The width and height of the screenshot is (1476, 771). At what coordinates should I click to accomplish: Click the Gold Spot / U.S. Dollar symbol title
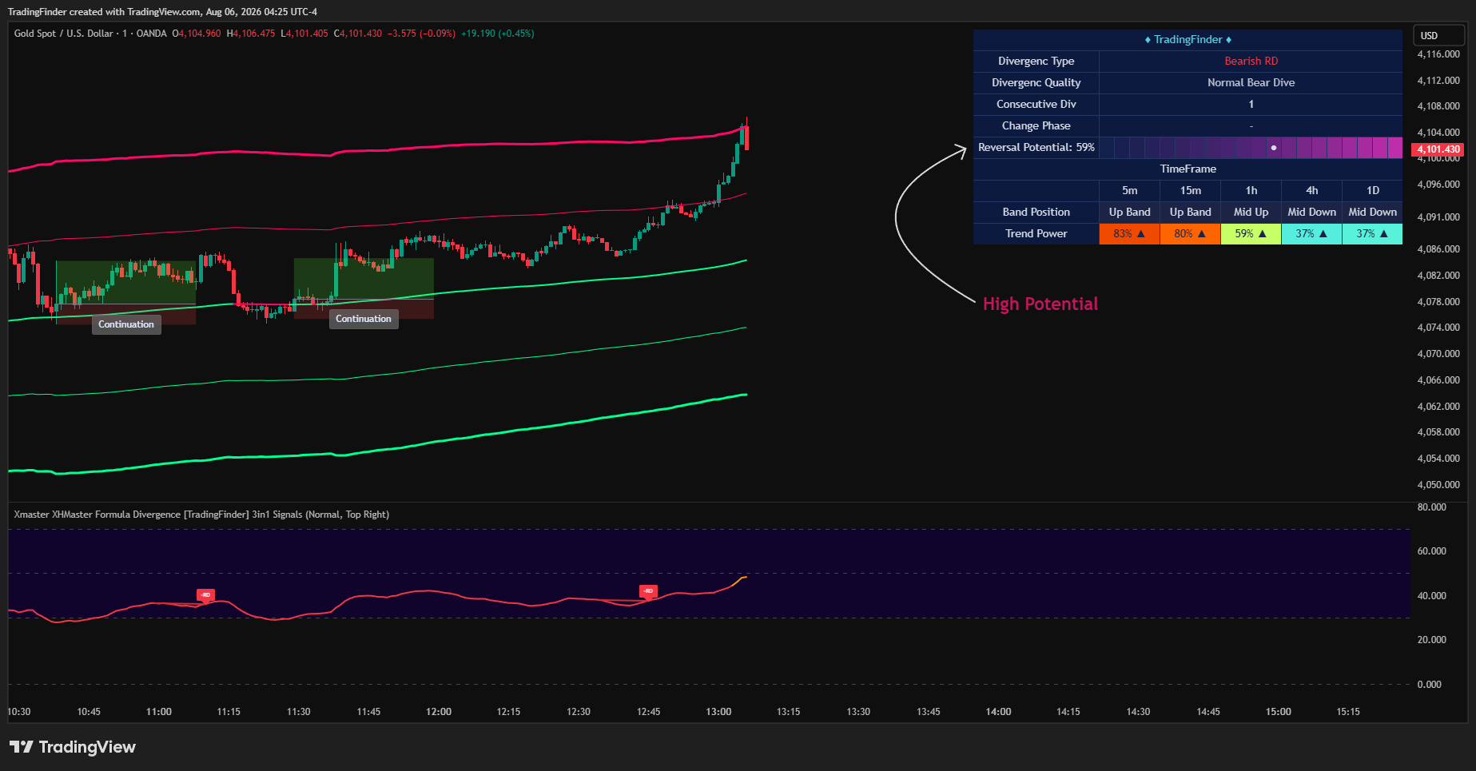pos(90,34)
